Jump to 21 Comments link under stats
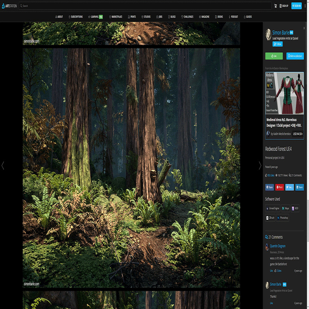Viewport: 309px width, 309px height. (x=295, y=175)
